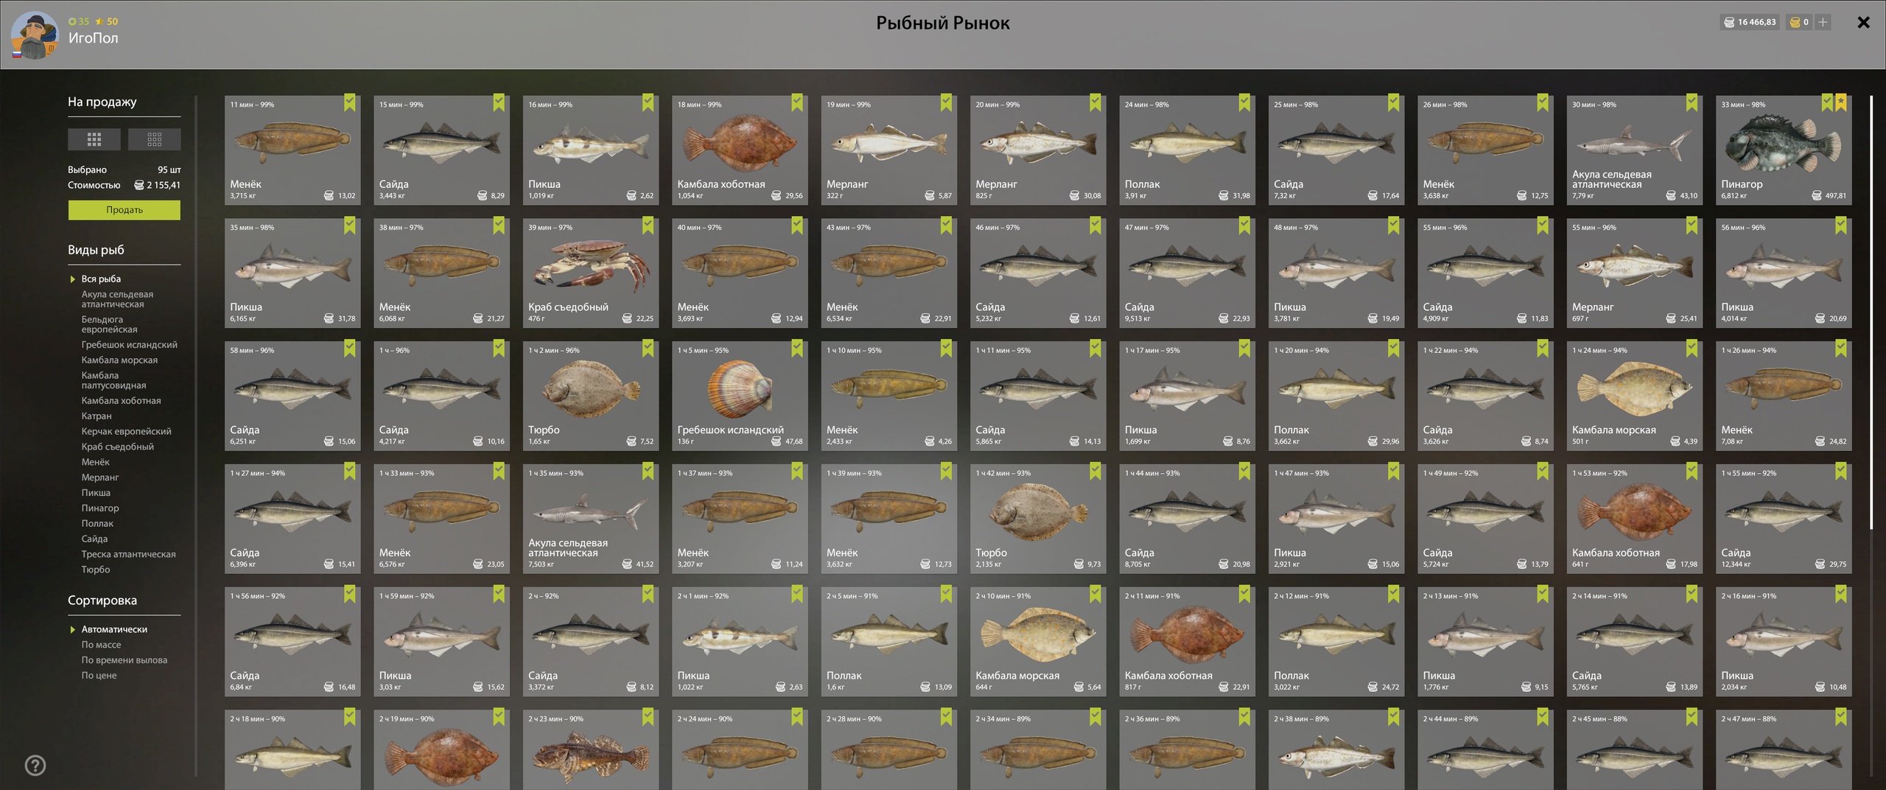Filter fish list by Сайда
Image resolution: width=1886 pixels, height=790 pixels.
point(94,539)
